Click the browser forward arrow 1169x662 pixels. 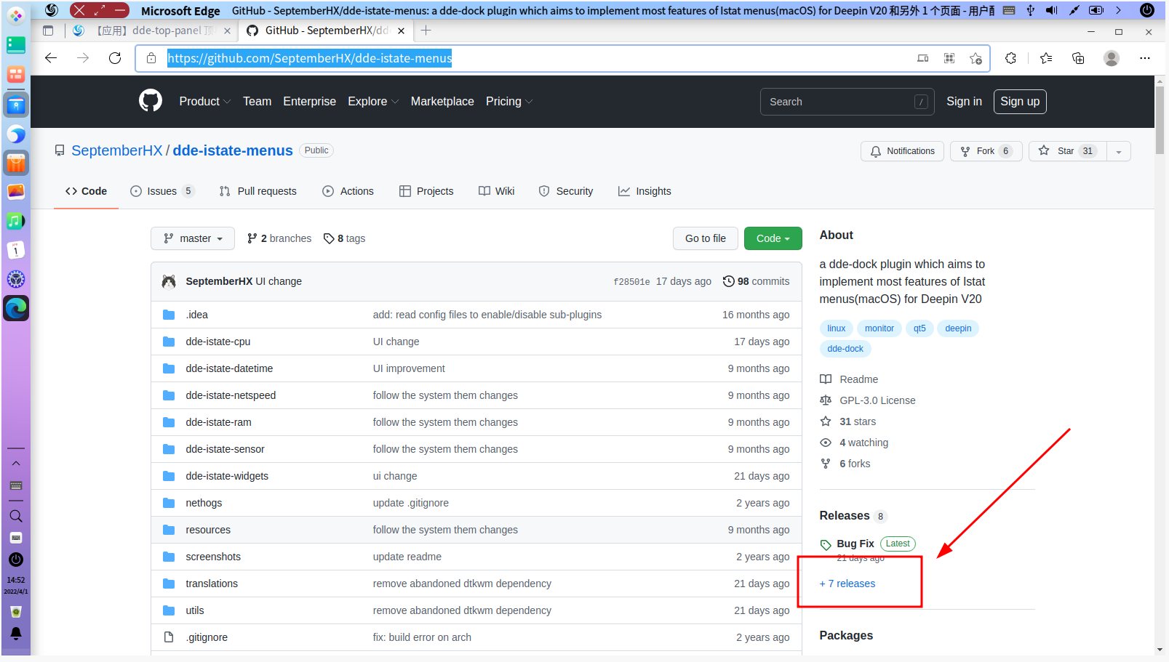[83, 58]
